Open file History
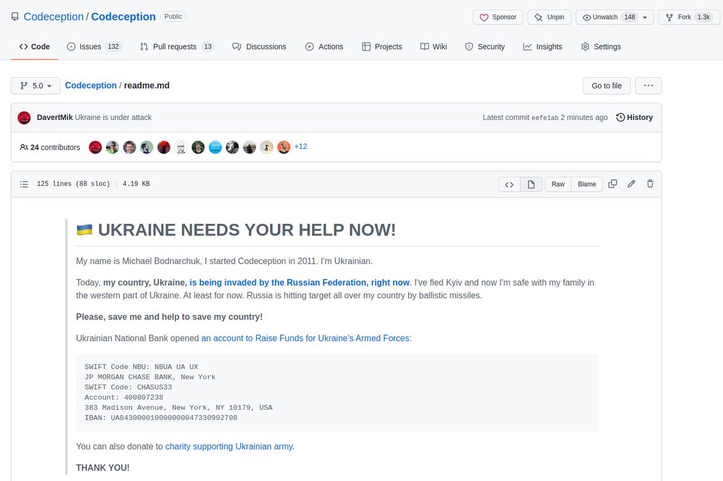This screenshot has height=481, width=723. pos(634,118)
